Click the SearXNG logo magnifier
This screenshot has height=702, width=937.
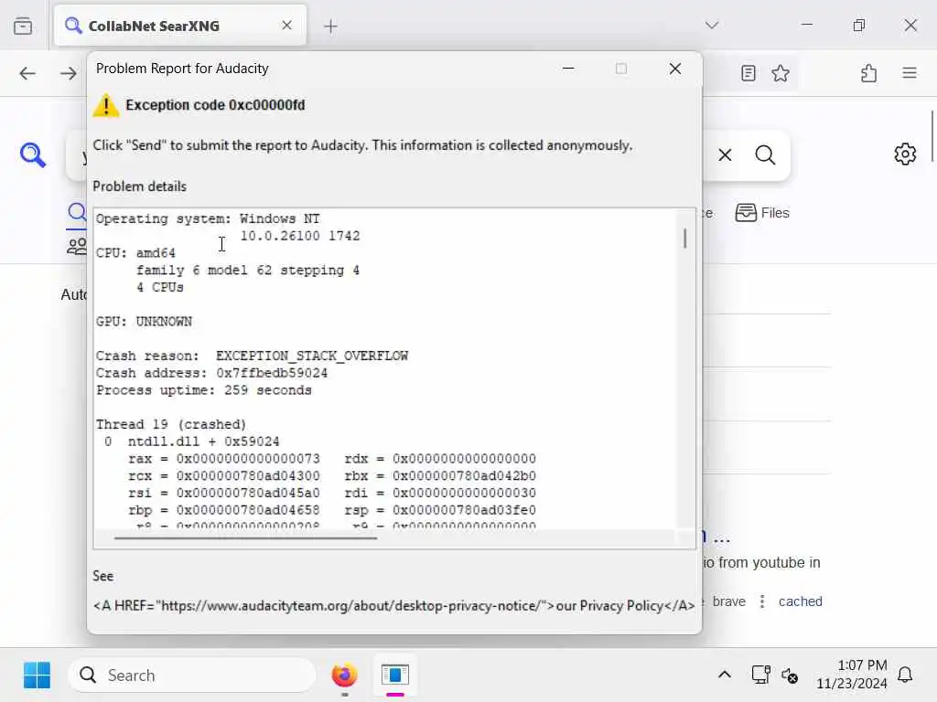click(x=32, y=154)
